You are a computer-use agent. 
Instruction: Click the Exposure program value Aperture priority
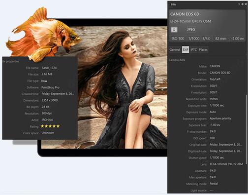(220, 118)
